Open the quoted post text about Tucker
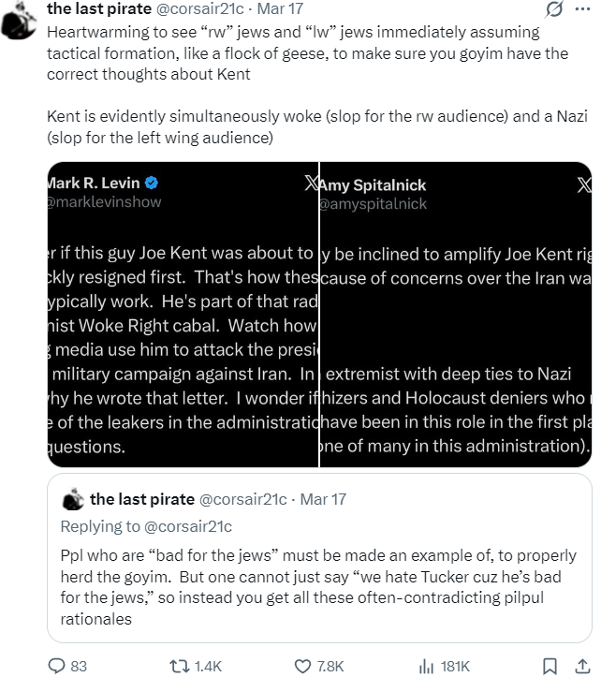This screenshot has width=601, height=677. click(318, 584)
